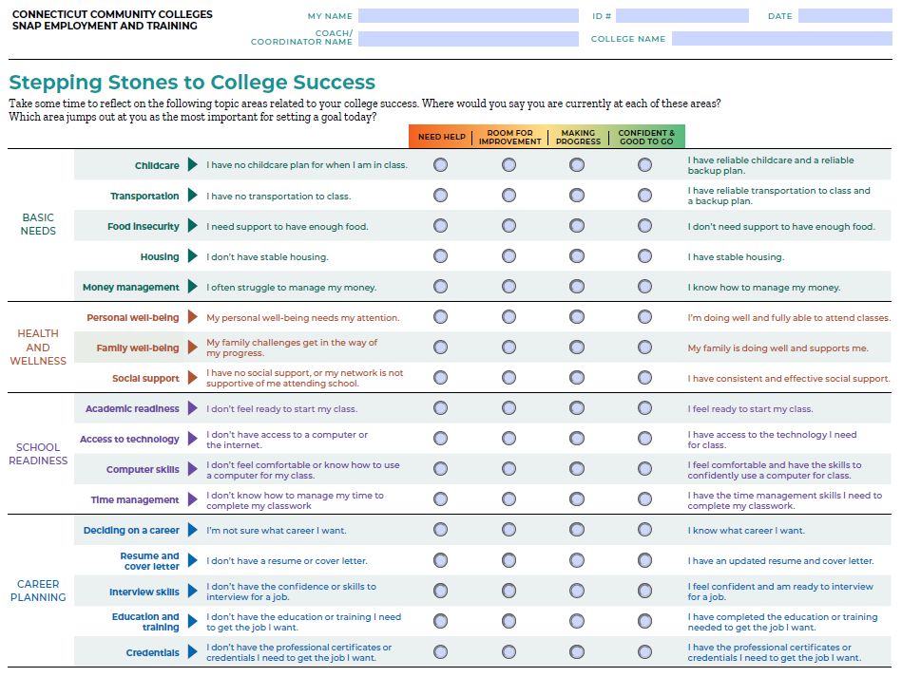This screenshot has width=902, height=677.
Task: Mark Housing as Confident & Good to Go
Action: [645, 256]
